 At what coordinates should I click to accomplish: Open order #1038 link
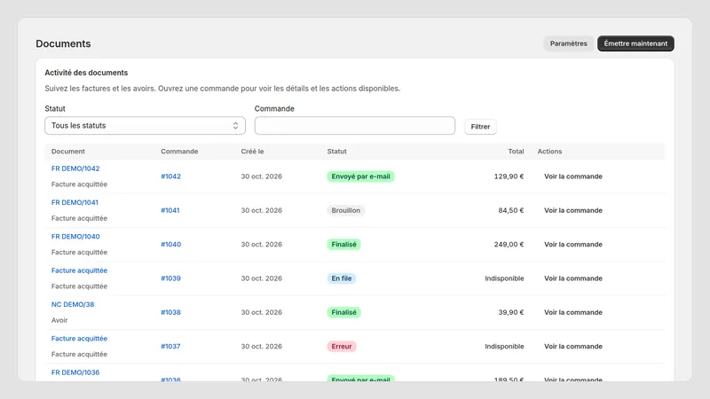point(170,312)
